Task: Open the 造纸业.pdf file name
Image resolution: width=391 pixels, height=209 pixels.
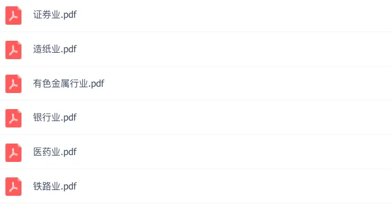Action: tap(55, 49)
